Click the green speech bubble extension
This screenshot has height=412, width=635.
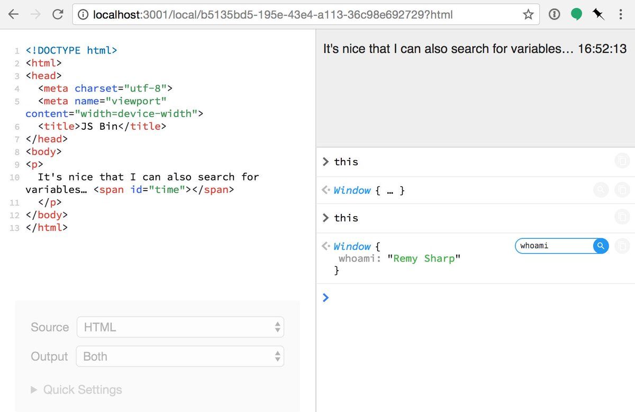click(x=576, y=15)
